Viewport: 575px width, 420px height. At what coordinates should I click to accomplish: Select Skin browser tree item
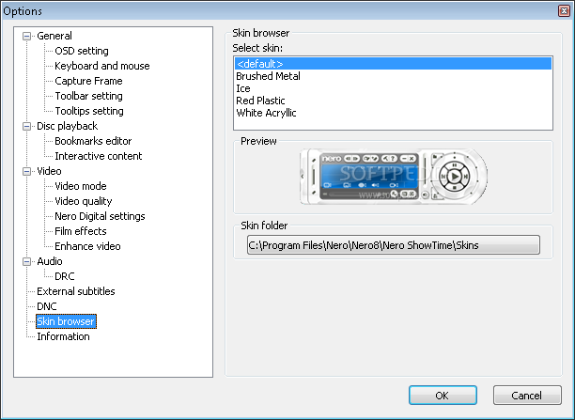tap(66, 321)
